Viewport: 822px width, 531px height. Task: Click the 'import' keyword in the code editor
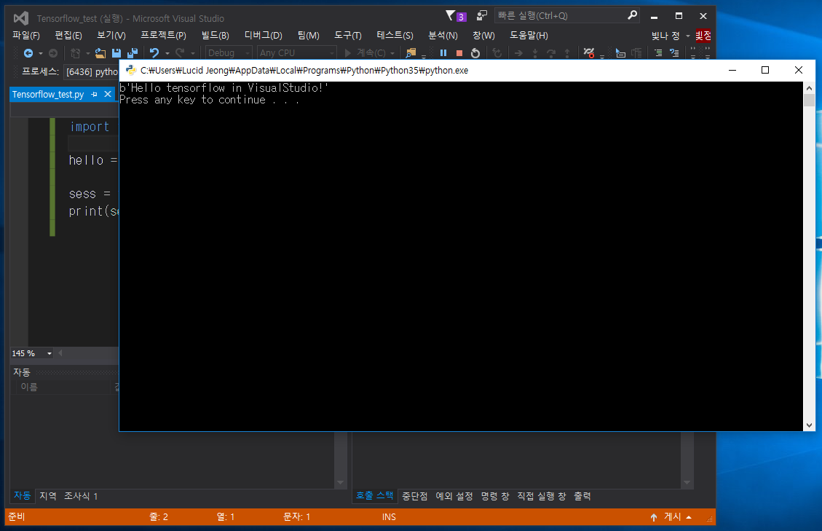(90, 127)
